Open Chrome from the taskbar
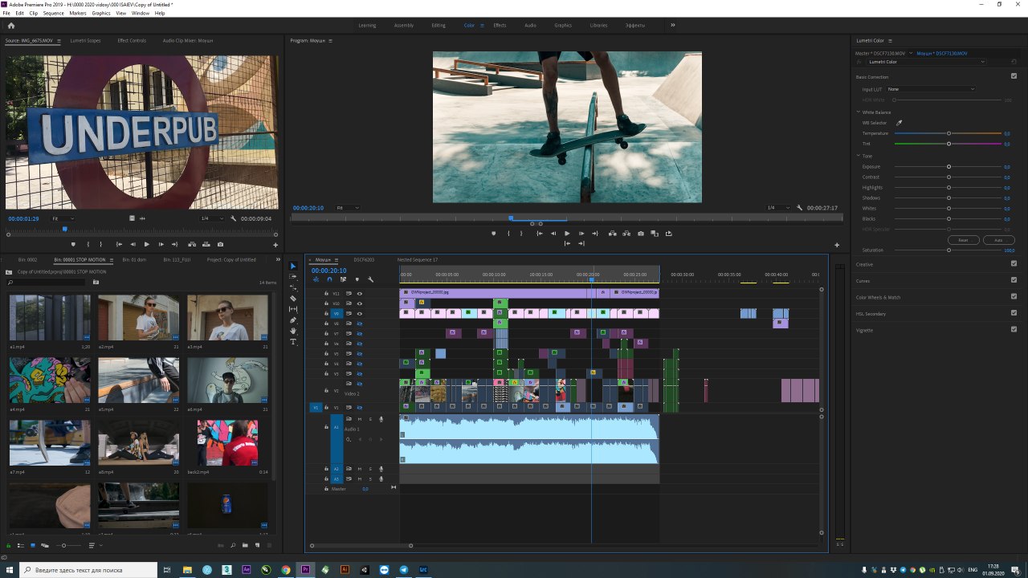This screenshot has height=578, width=1028. tap(286, 570)
